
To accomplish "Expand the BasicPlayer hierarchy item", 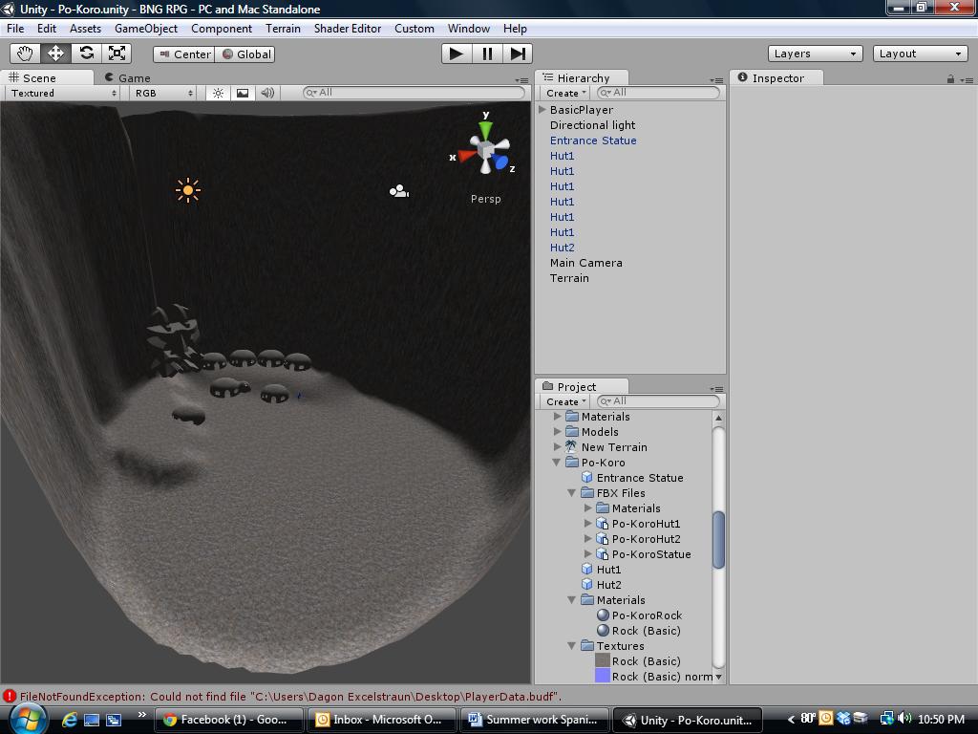I will coord(542,110).
